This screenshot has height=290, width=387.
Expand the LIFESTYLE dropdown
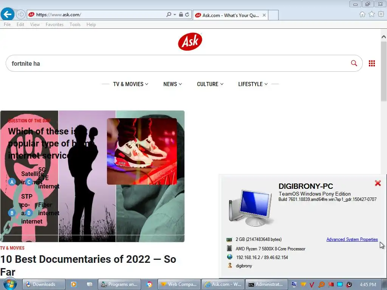[x=253, y=84]
